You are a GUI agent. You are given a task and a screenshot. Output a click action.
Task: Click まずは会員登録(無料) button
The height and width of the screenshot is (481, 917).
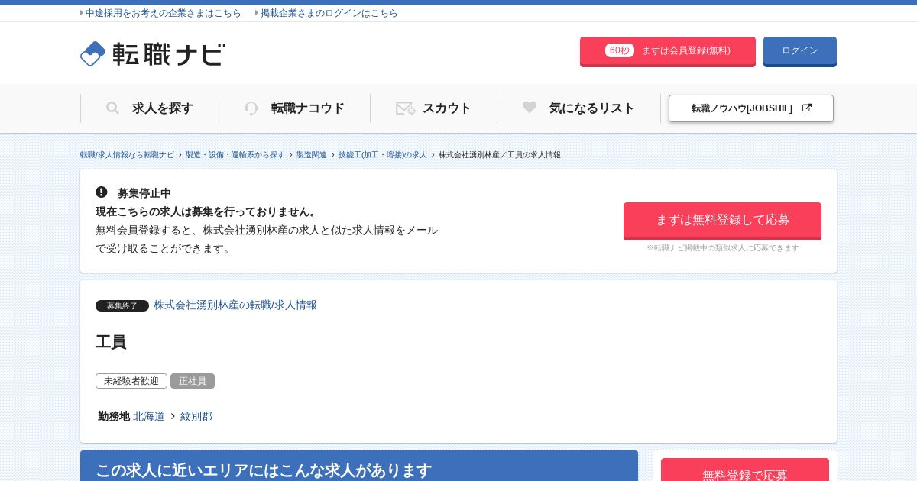click(668, 51)
